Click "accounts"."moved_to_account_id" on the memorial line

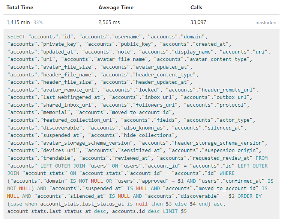click(x=124, y=112)
